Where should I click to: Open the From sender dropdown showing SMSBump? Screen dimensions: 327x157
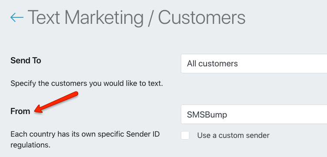pos(254,114)
